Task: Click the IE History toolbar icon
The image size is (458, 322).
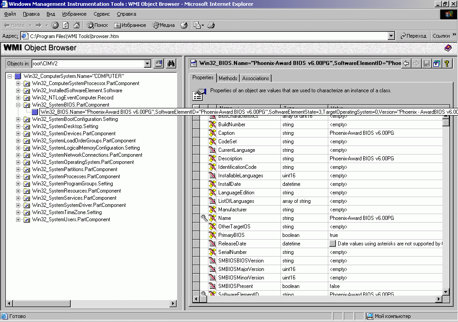Action: [x=184, y=25]
